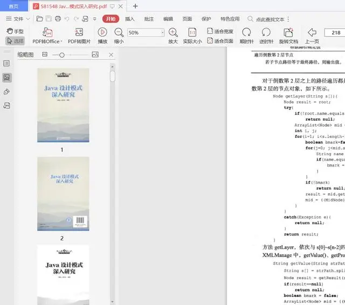Viewport: 345px width, 305px height.
Task: Open a new tab with the plus button
Action: click(x=135, y=6)
